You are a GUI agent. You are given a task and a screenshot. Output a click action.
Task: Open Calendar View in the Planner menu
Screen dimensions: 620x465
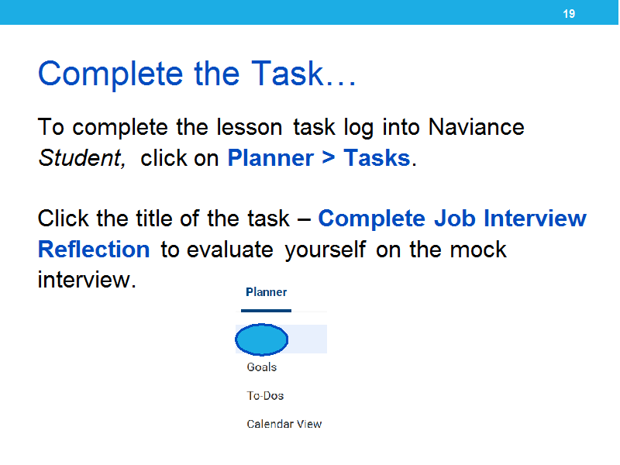click(284, 424)
